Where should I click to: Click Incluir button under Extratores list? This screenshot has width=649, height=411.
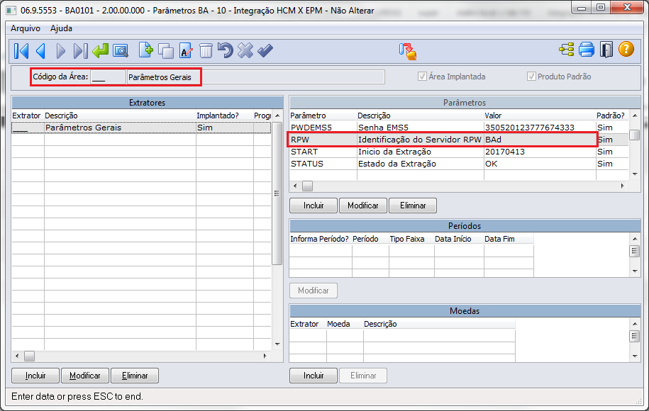coord(35,376)
